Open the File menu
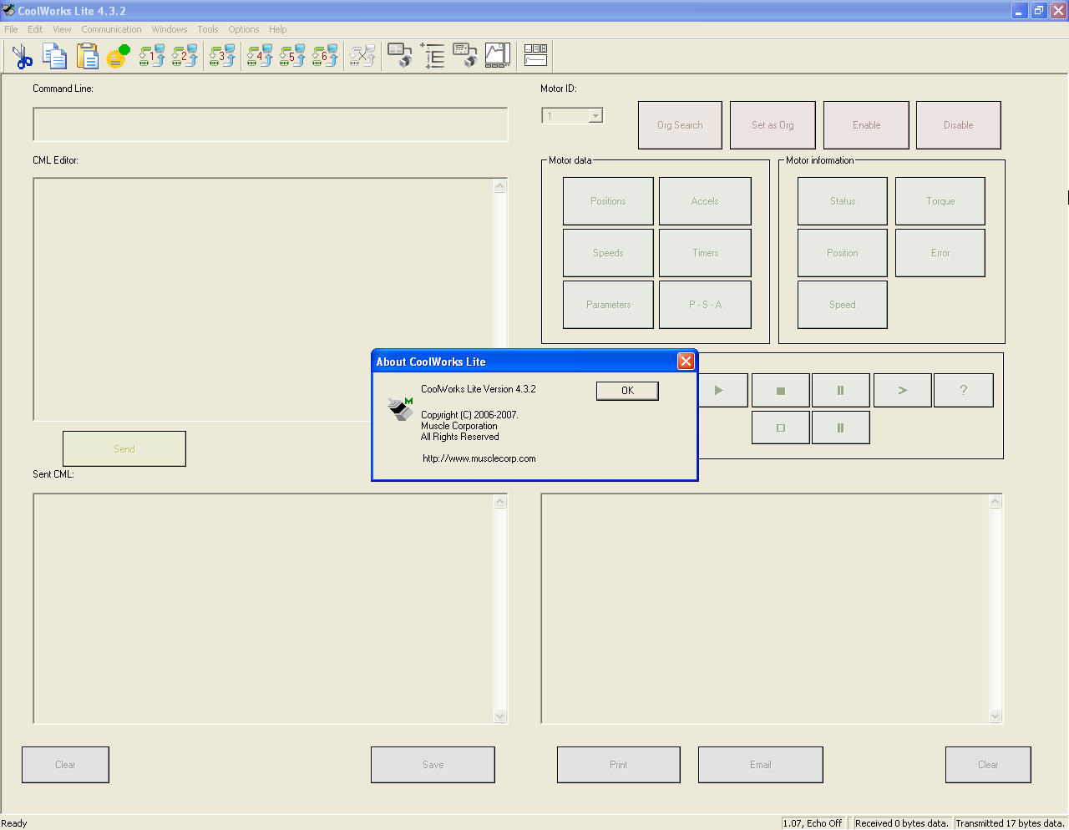This screenshot has height=830, width=1069. (x=11, y=29)
